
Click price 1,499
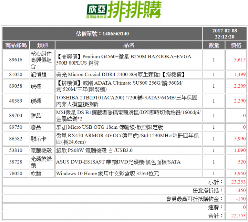[240, 74]
